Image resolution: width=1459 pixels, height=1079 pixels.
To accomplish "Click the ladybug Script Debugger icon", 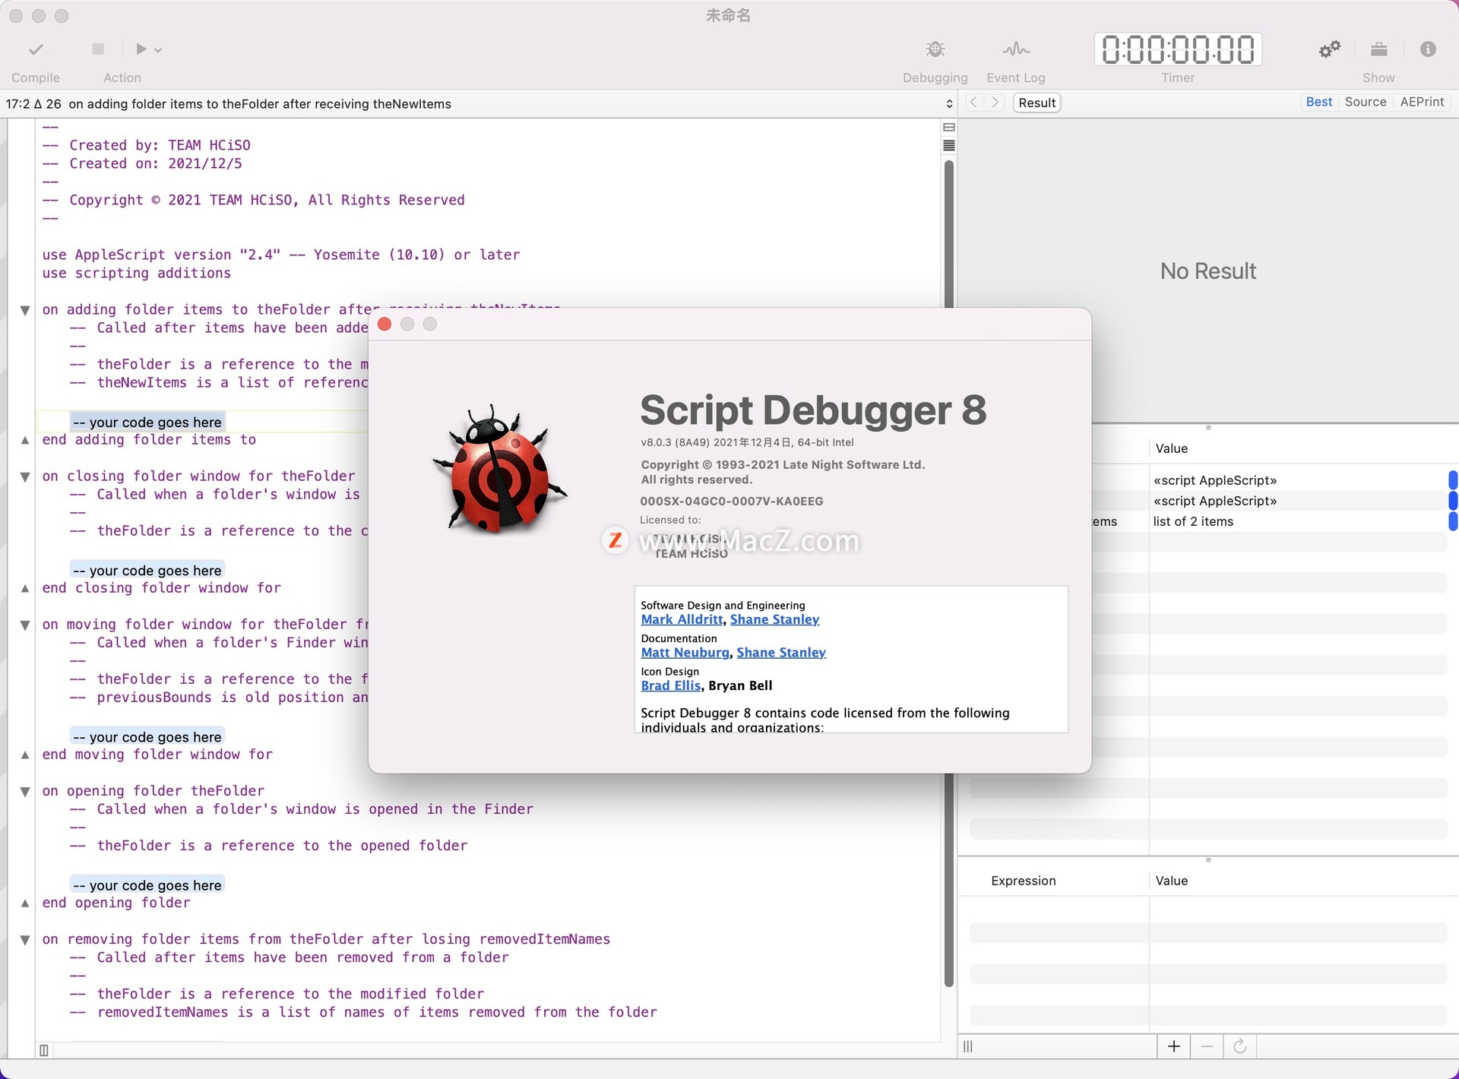I will 500,468.
